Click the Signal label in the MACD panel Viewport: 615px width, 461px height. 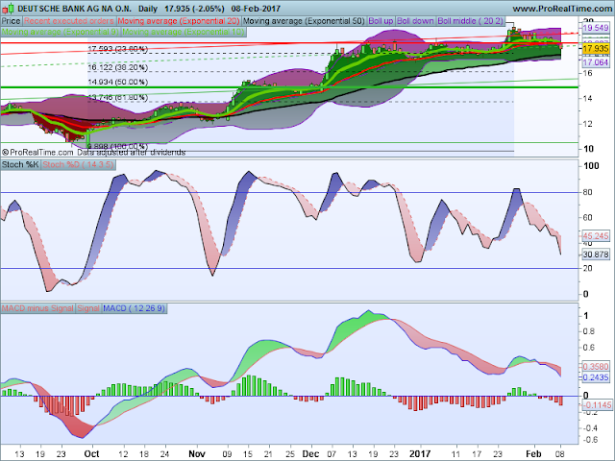[x=88, y=308]
